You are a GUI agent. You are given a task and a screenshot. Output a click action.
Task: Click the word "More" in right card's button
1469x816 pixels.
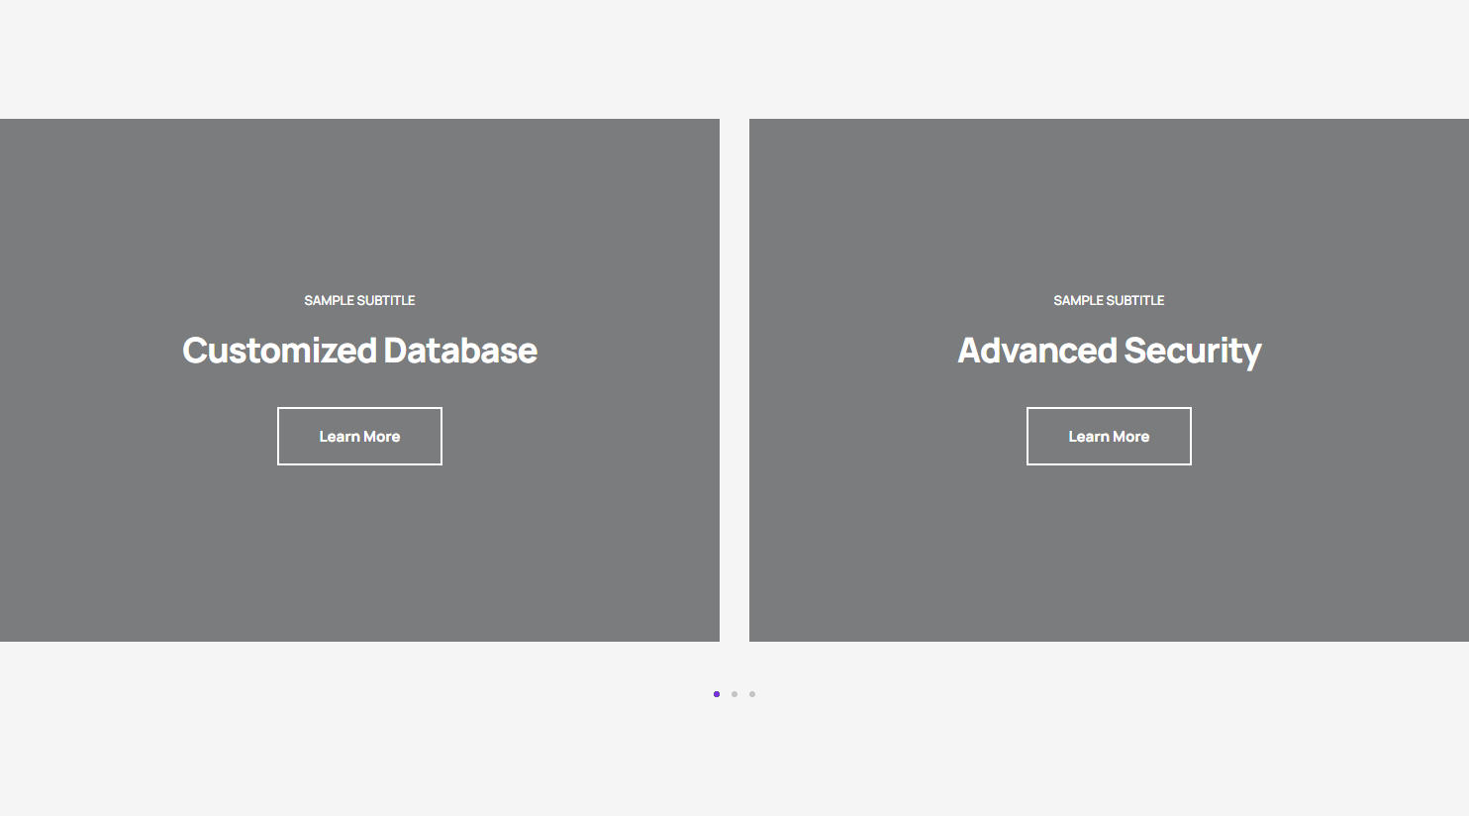point(1130,437)
